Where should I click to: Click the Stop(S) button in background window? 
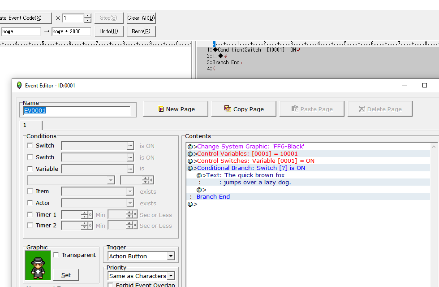coord(109,18)
